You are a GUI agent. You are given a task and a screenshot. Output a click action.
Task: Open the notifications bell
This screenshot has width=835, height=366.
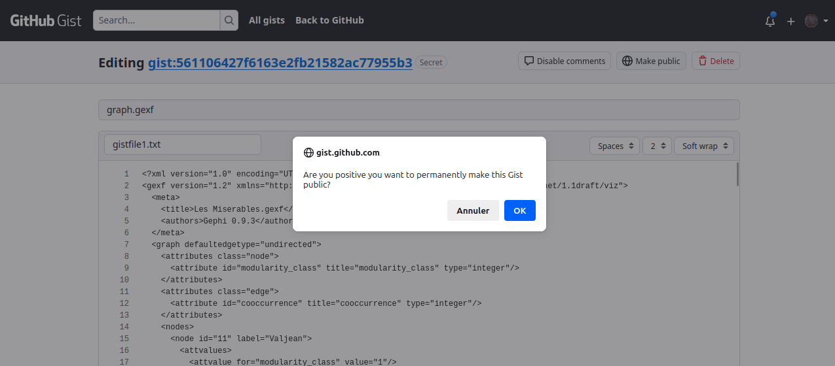tap(770, 21)
